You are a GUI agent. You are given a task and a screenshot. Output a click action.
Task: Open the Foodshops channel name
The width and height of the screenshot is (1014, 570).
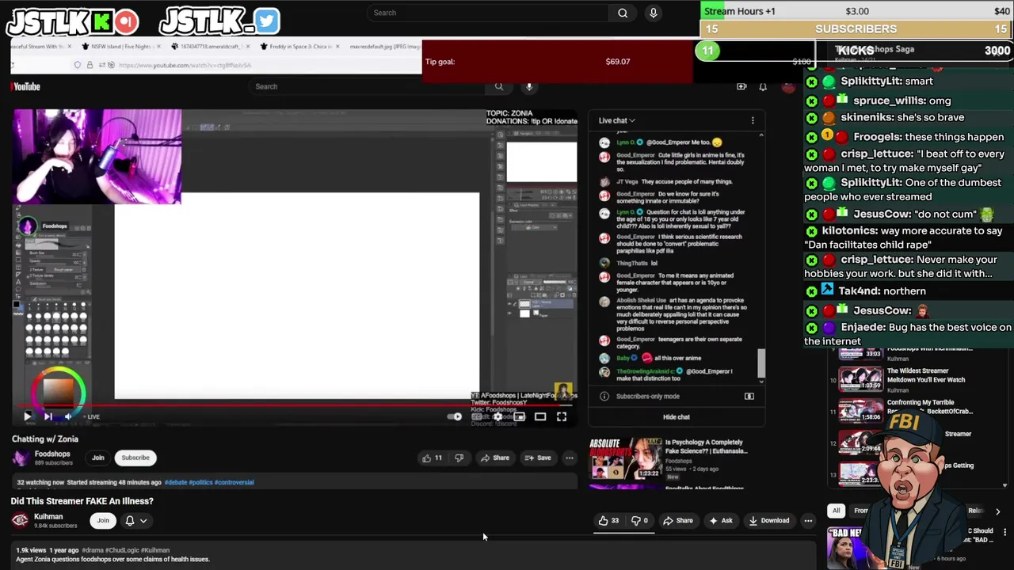tap(52, 454)
